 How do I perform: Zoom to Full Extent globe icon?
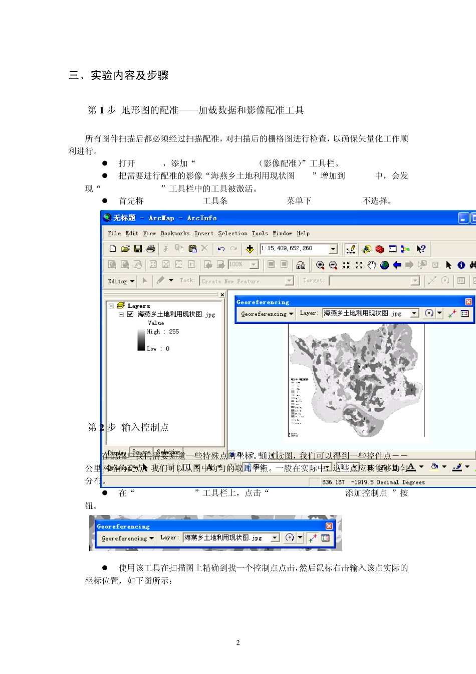pyautogui.click(x=384, y=265)
